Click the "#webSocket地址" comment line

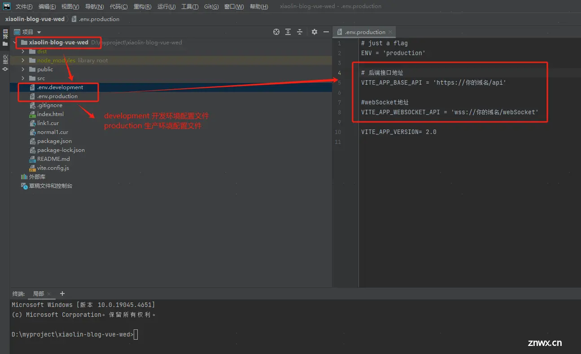tap(385, 102)
